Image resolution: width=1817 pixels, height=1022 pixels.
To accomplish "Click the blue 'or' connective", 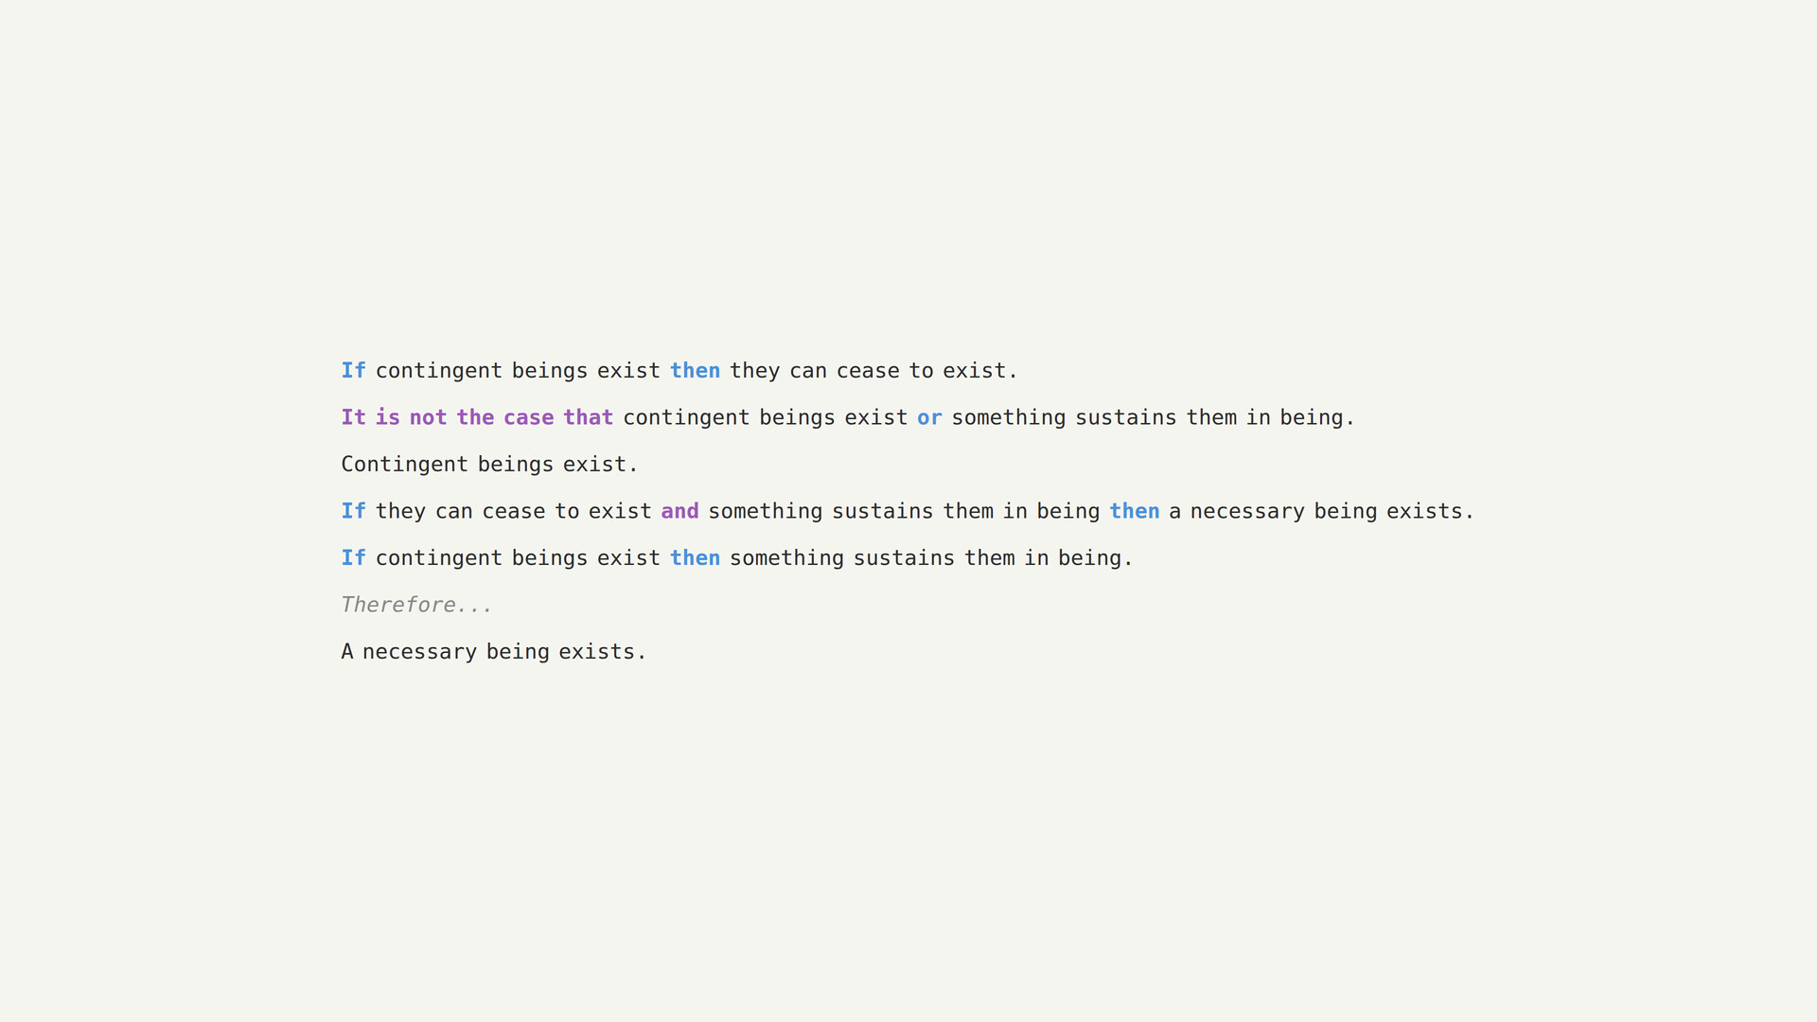I will [928, 417].
